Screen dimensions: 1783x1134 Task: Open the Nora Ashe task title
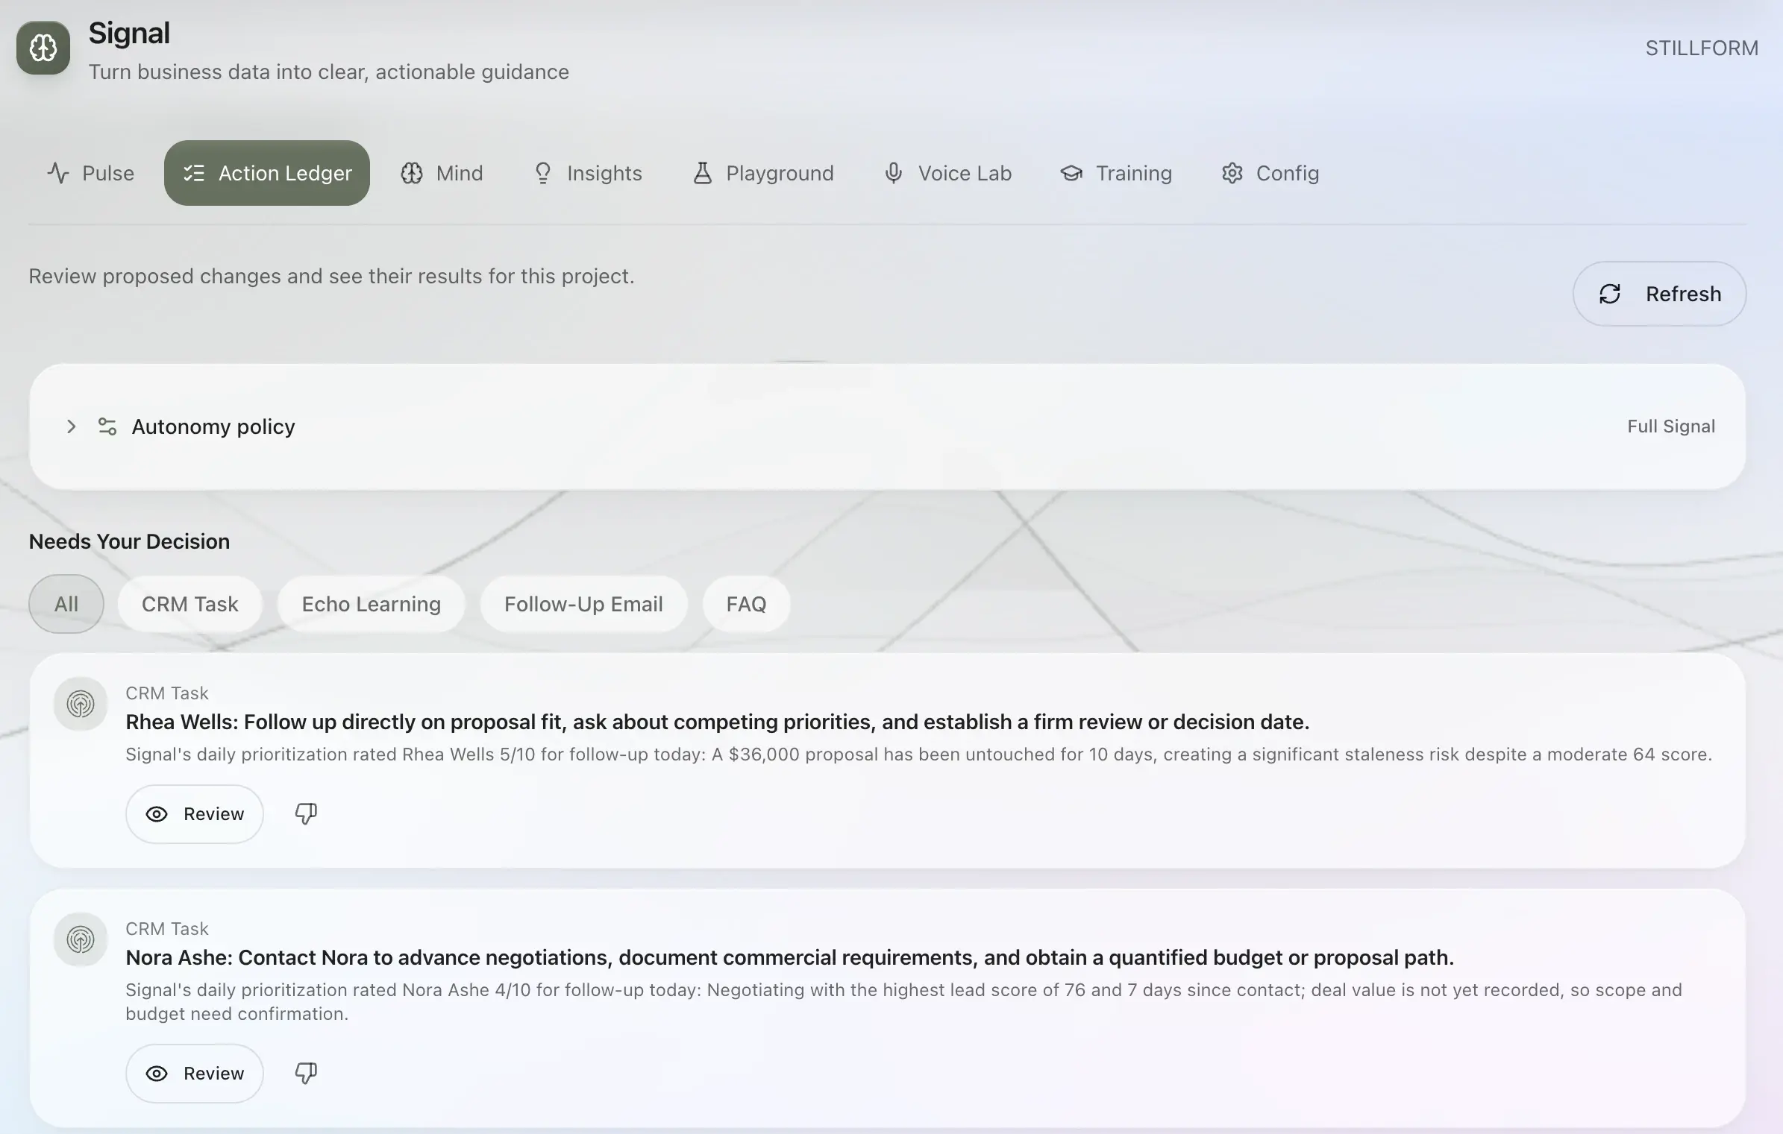coord(790,957)
